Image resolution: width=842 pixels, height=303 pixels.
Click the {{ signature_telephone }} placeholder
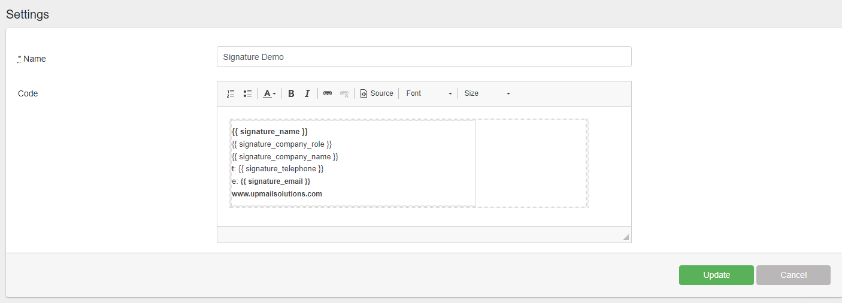[x=281, y=169]
